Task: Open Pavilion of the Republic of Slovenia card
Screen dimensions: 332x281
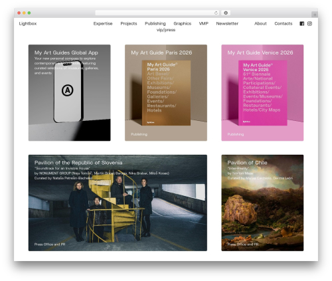Action: click(118, 203)
